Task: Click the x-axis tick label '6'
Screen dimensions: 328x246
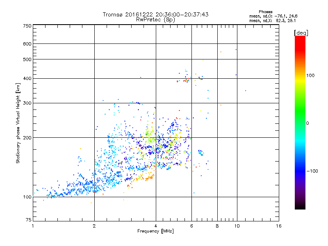Action: [x=191, y=226]
